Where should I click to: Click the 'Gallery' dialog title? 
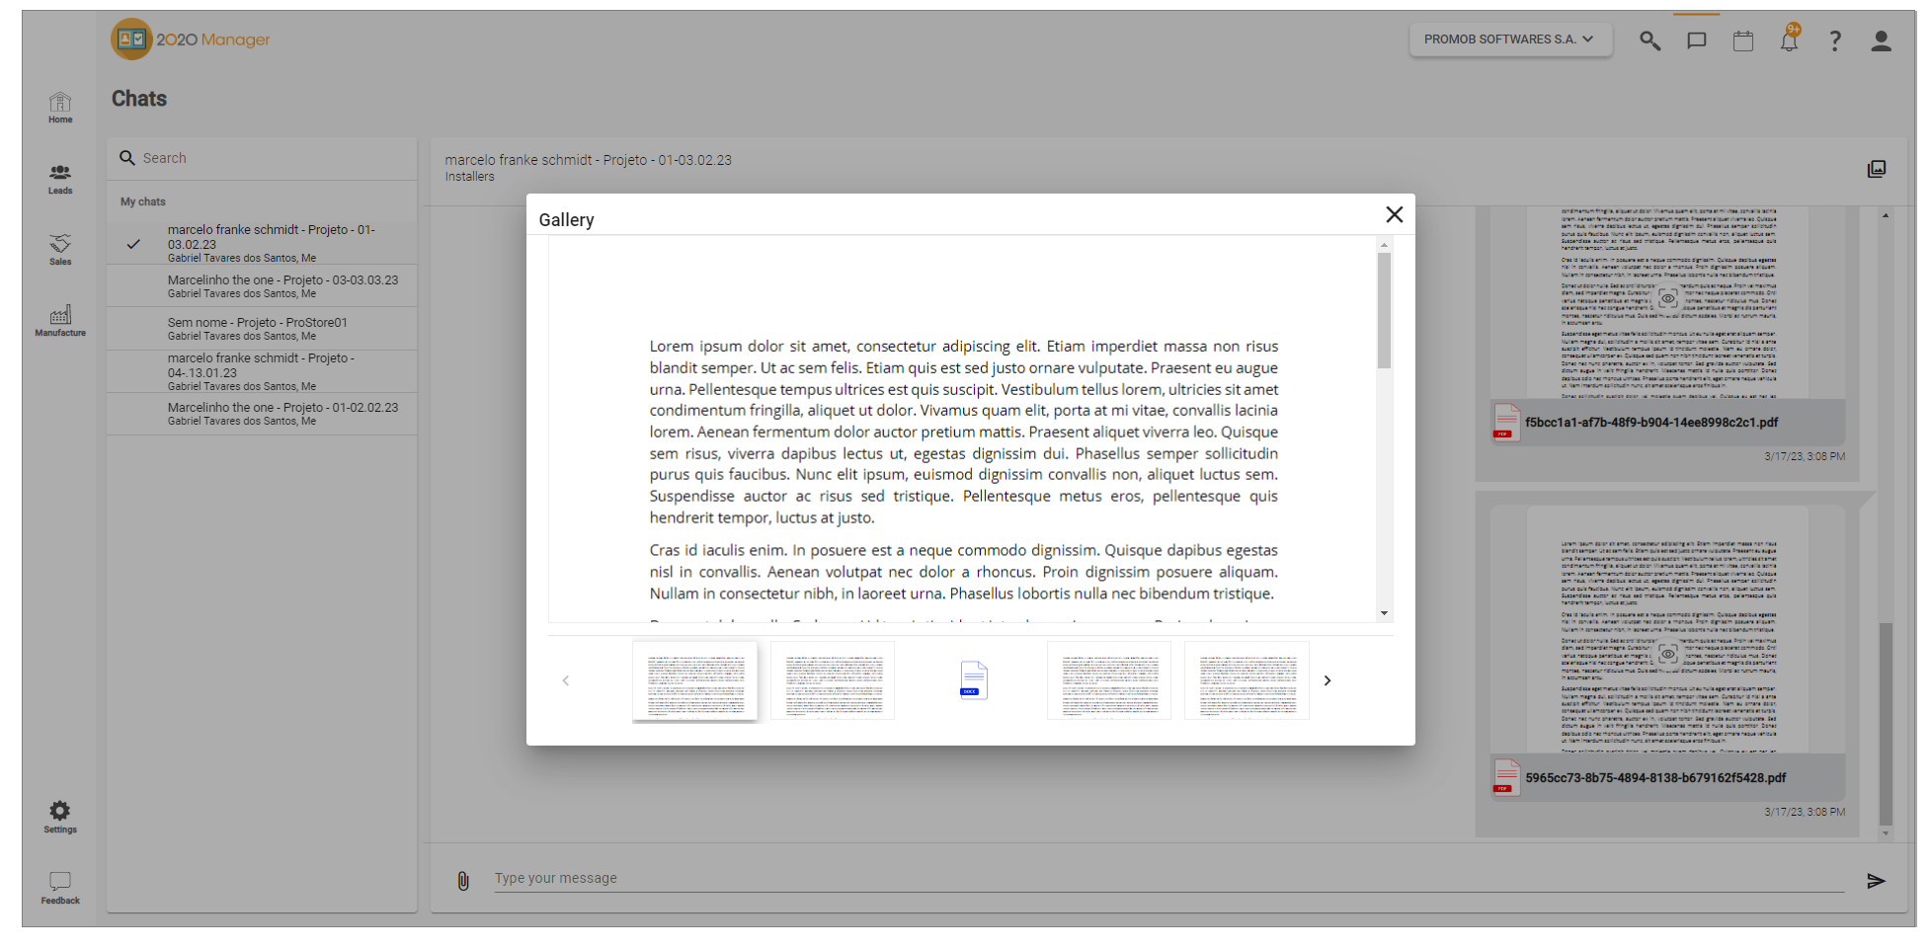click(567, 220)
